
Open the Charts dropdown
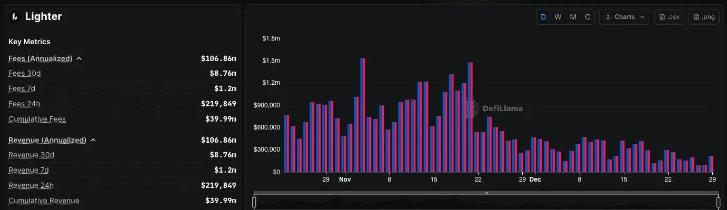(624, 17)
